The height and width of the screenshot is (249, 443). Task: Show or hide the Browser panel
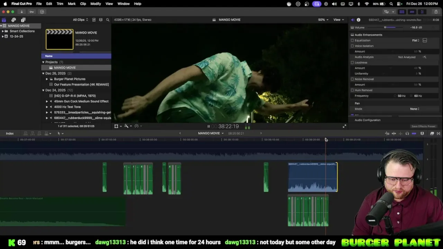(402, 12)
